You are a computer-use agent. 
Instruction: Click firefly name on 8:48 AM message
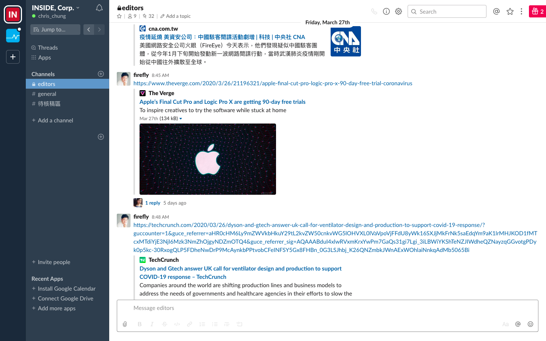(141, 216)
